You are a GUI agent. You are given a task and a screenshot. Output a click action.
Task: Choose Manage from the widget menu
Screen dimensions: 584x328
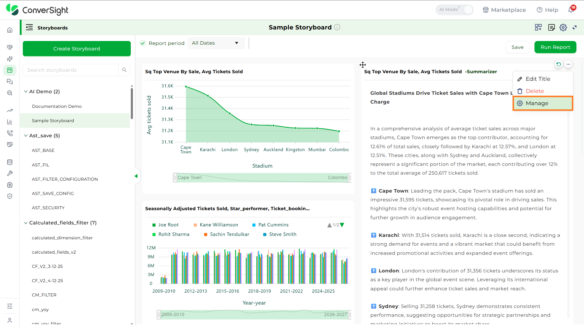coord(543,103)
